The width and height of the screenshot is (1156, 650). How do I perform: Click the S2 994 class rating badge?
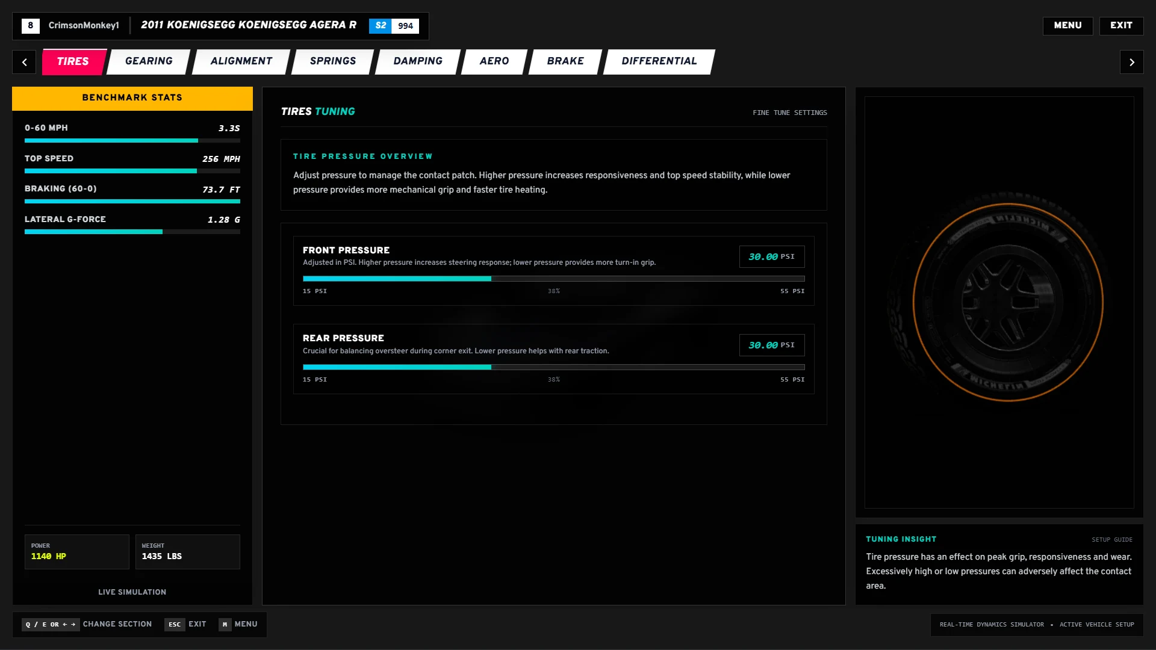tap(394, 26)
